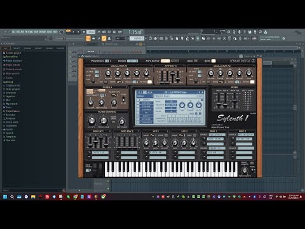Image resolution: width=305 pixels, height=229 pixels.
Task: Switch to the ALL browser tab
Action: tap(5, 48)
